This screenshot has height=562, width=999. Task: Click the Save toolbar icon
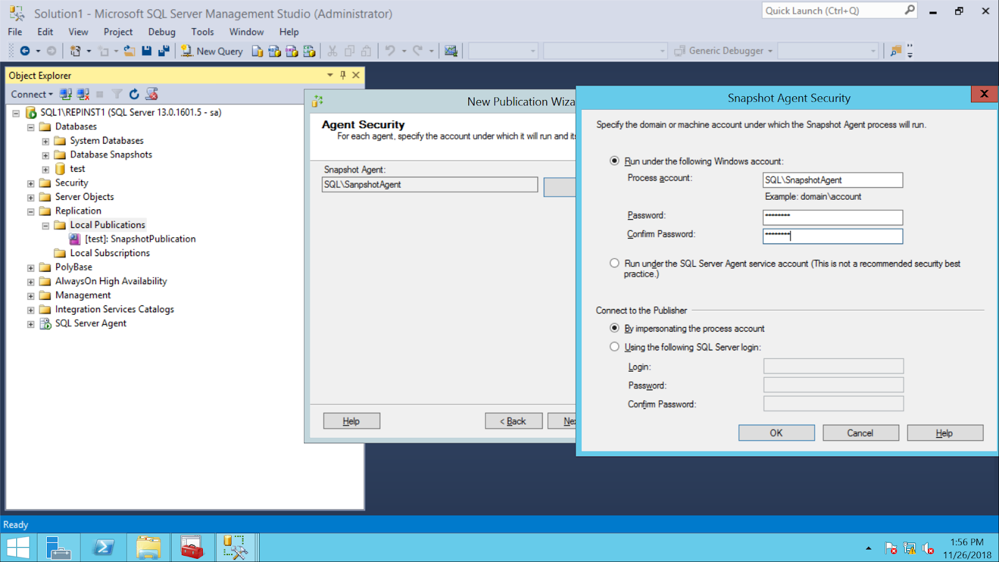[147, 51]
